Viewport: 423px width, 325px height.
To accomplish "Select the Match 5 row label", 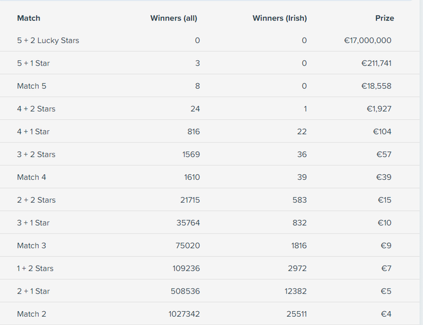I will [31, 86].
